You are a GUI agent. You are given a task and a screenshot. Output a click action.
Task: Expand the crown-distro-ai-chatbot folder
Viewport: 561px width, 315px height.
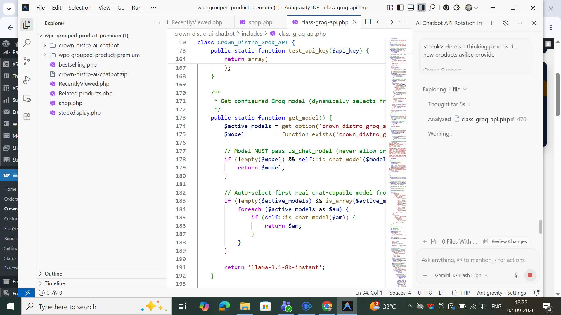tap(89, 45)
